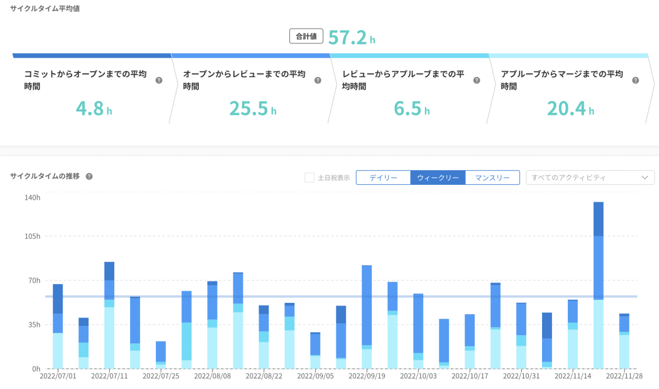Click the bar above 2022/07/01
This screenshot has width=659, height=389.
(x=58, y=326)
